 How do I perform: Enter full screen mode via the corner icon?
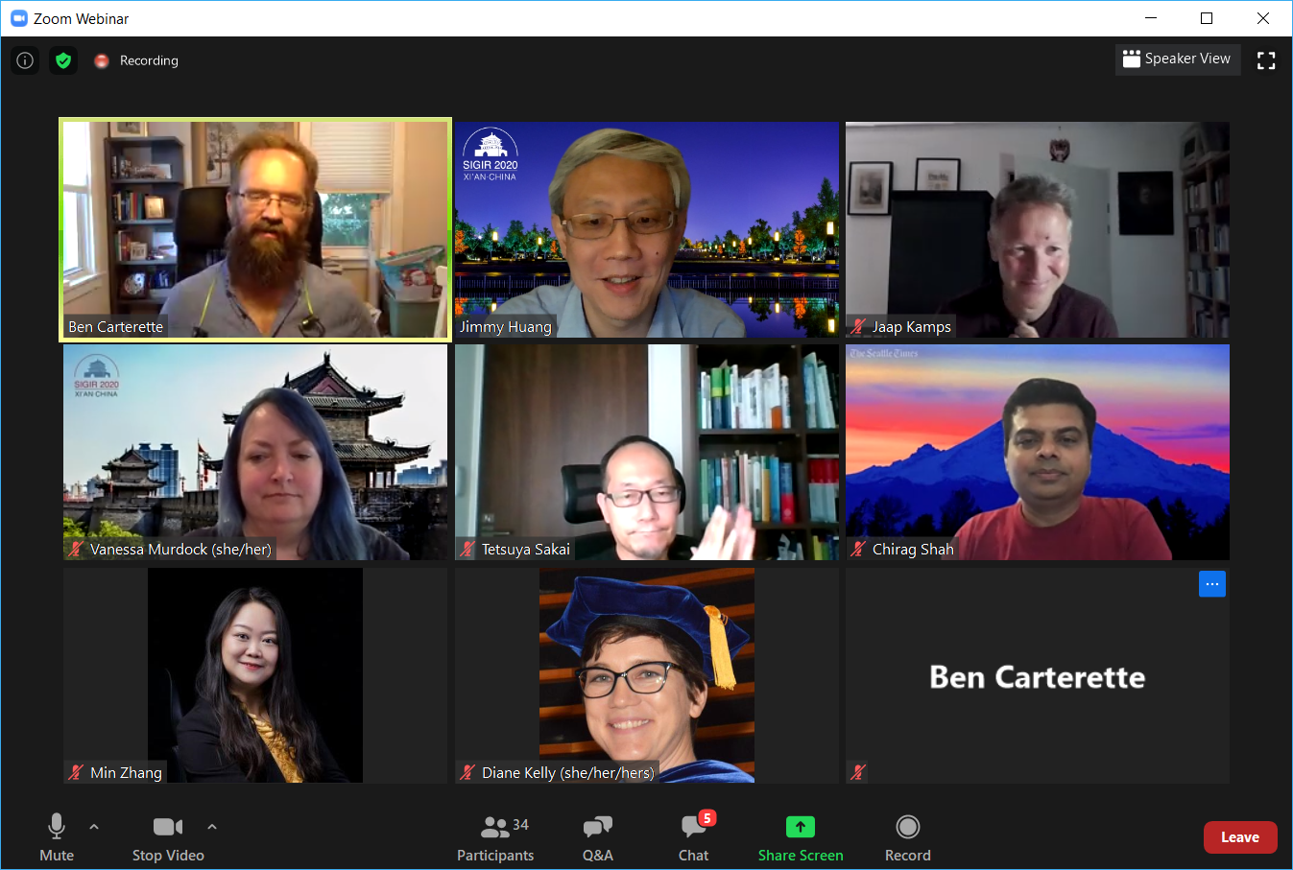click(x=1266, y=60)
